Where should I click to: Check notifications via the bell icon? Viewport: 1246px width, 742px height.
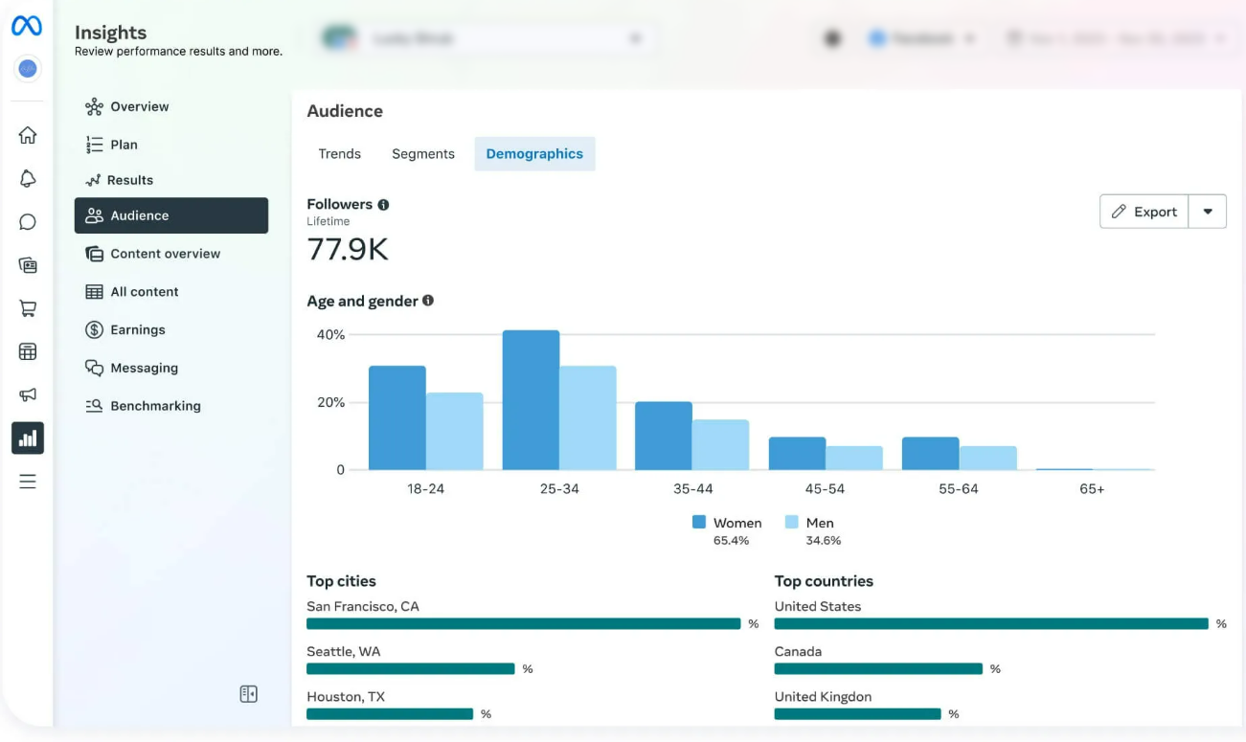click(28, 179)
